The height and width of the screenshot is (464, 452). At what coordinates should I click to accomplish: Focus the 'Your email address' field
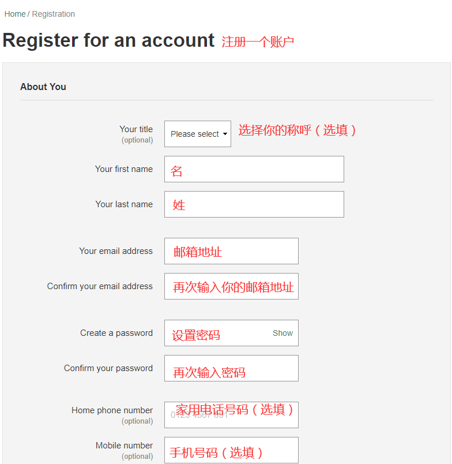[231, 251]
